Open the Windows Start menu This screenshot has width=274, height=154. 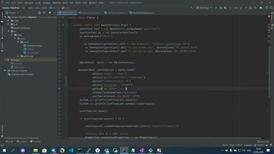pos(4,150)
